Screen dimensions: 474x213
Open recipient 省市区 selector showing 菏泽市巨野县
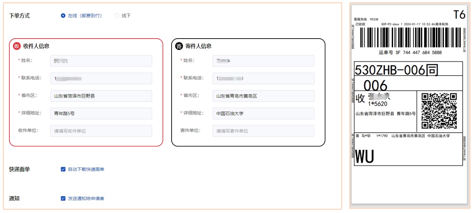coord(101,96)
